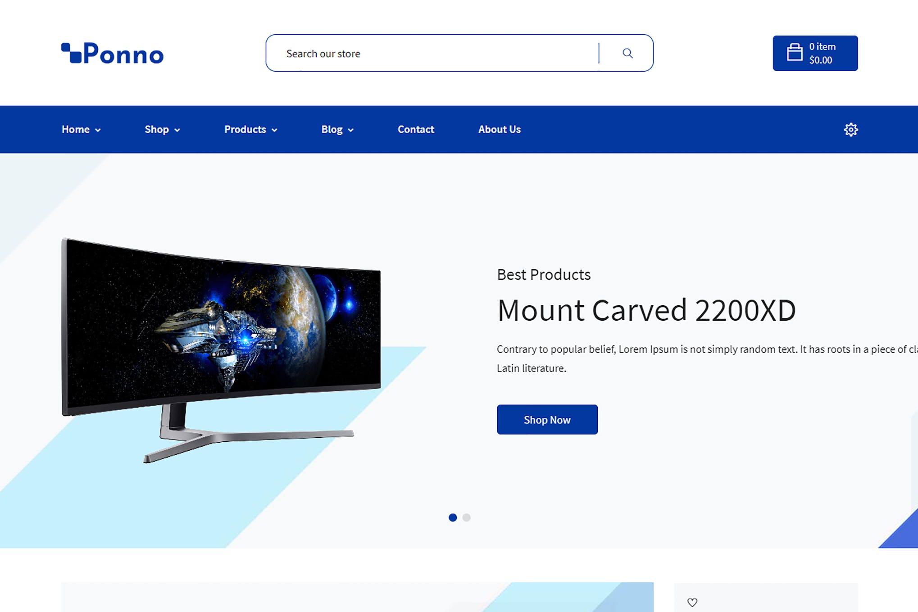Click the Search our store input field

[x=432, y=53]
